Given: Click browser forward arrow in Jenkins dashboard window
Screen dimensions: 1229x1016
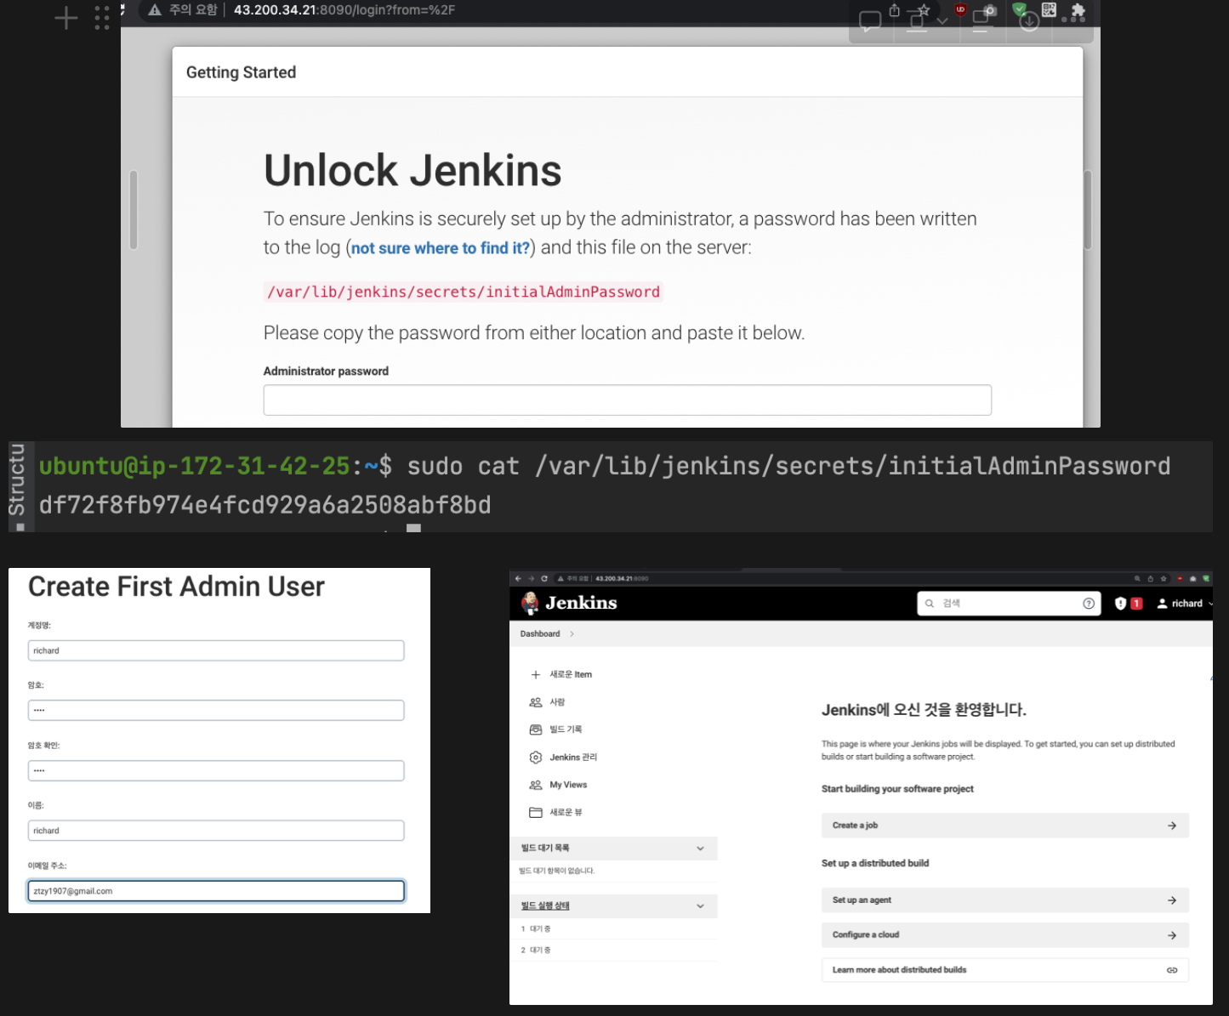Looking at the screenshot, I should 531,578.
